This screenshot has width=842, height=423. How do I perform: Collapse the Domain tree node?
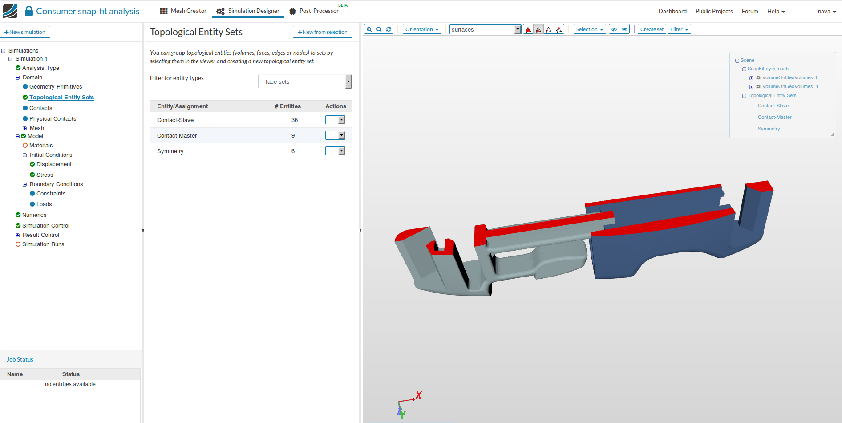(18, 78)
